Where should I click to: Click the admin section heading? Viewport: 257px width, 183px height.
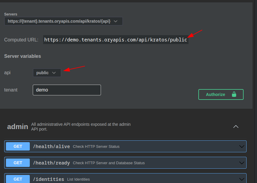pos(18,126)
